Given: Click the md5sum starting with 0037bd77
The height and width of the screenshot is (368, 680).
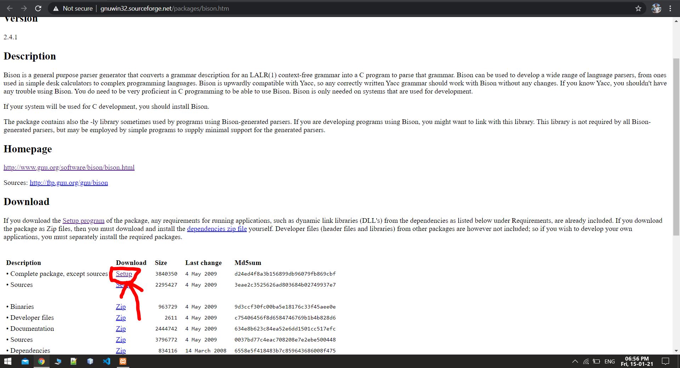Looking at the screenshot, I should (x=285, y=340).
